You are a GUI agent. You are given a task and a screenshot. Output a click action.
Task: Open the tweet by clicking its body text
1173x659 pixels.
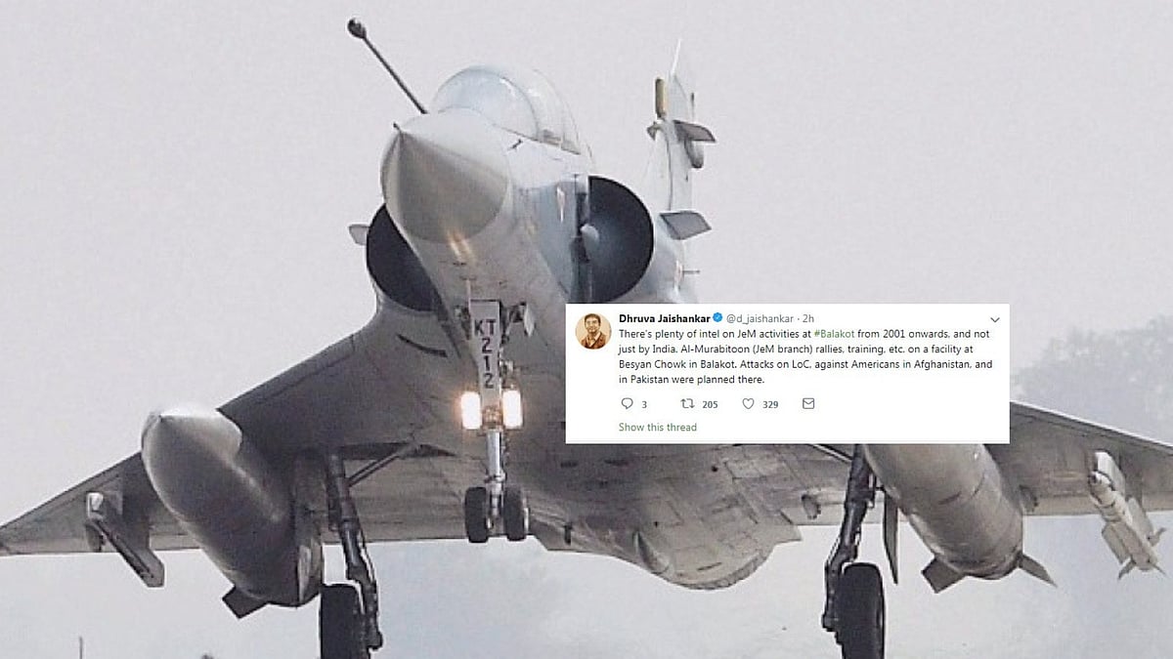tap(805, 356)
